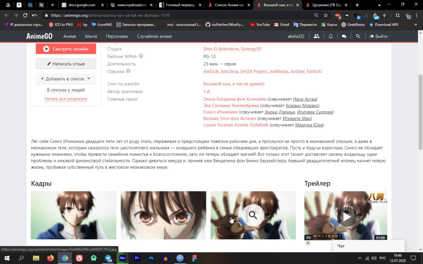Open the В списках у людей link

66,90
